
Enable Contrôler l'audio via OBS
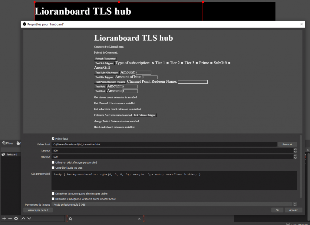pyautogui.click(x=53, y=167)
